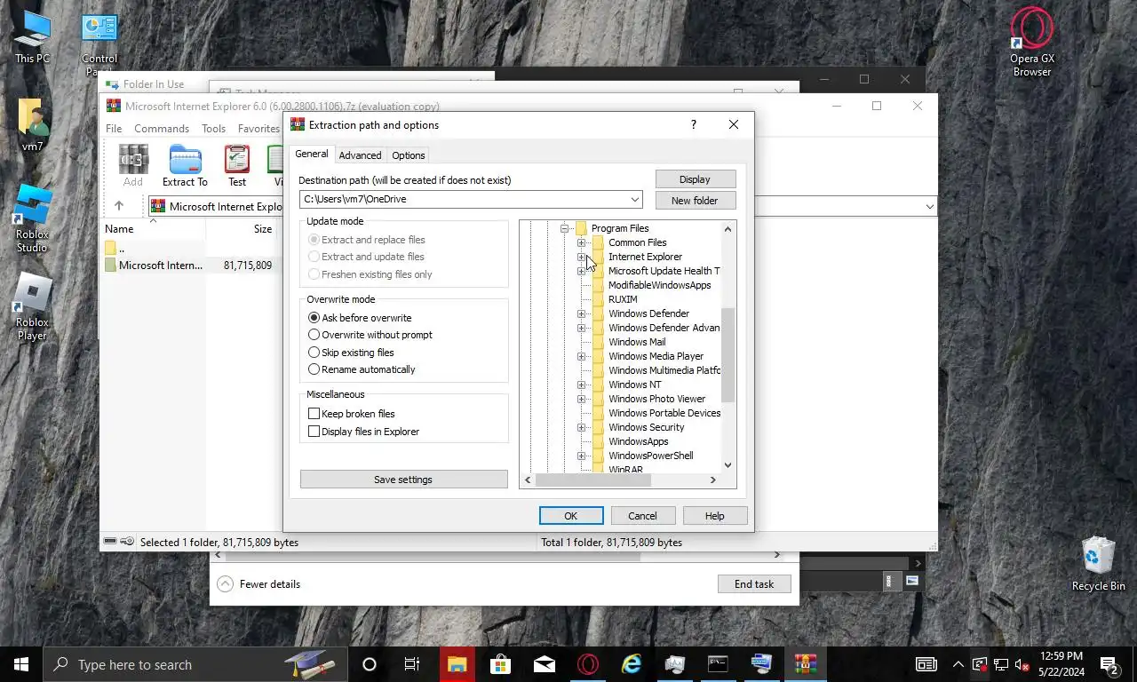Image resolution: width=1137 pixels, height=682 pixels.
Task: Click the Cancel button in the dialog
Action: point(642,516)
